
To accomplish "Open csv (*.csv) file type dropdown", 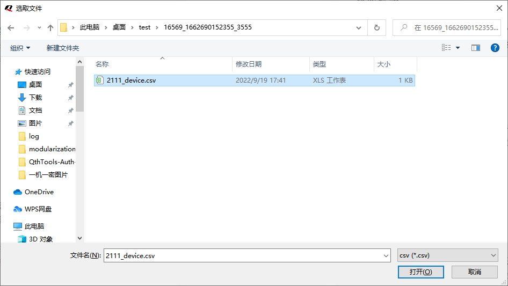I will 447,255.
